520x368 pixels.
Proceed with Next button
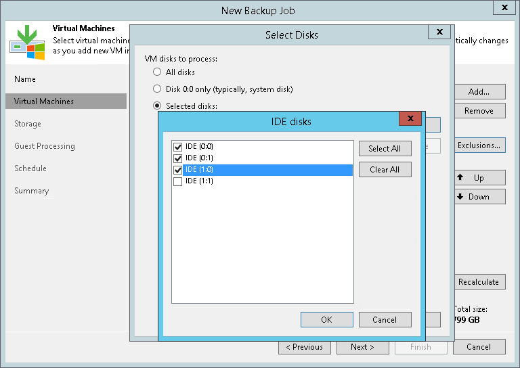(x=363, y=347)
